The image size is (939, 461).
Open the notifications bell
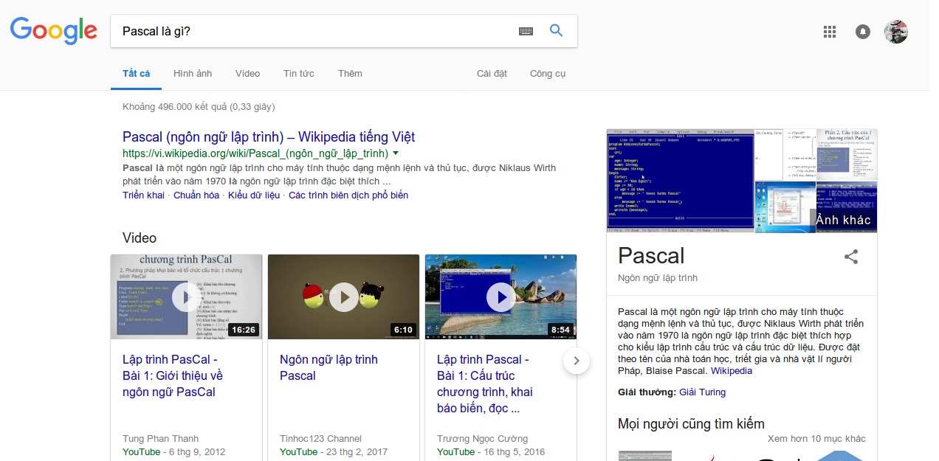(x=863, y=31)
